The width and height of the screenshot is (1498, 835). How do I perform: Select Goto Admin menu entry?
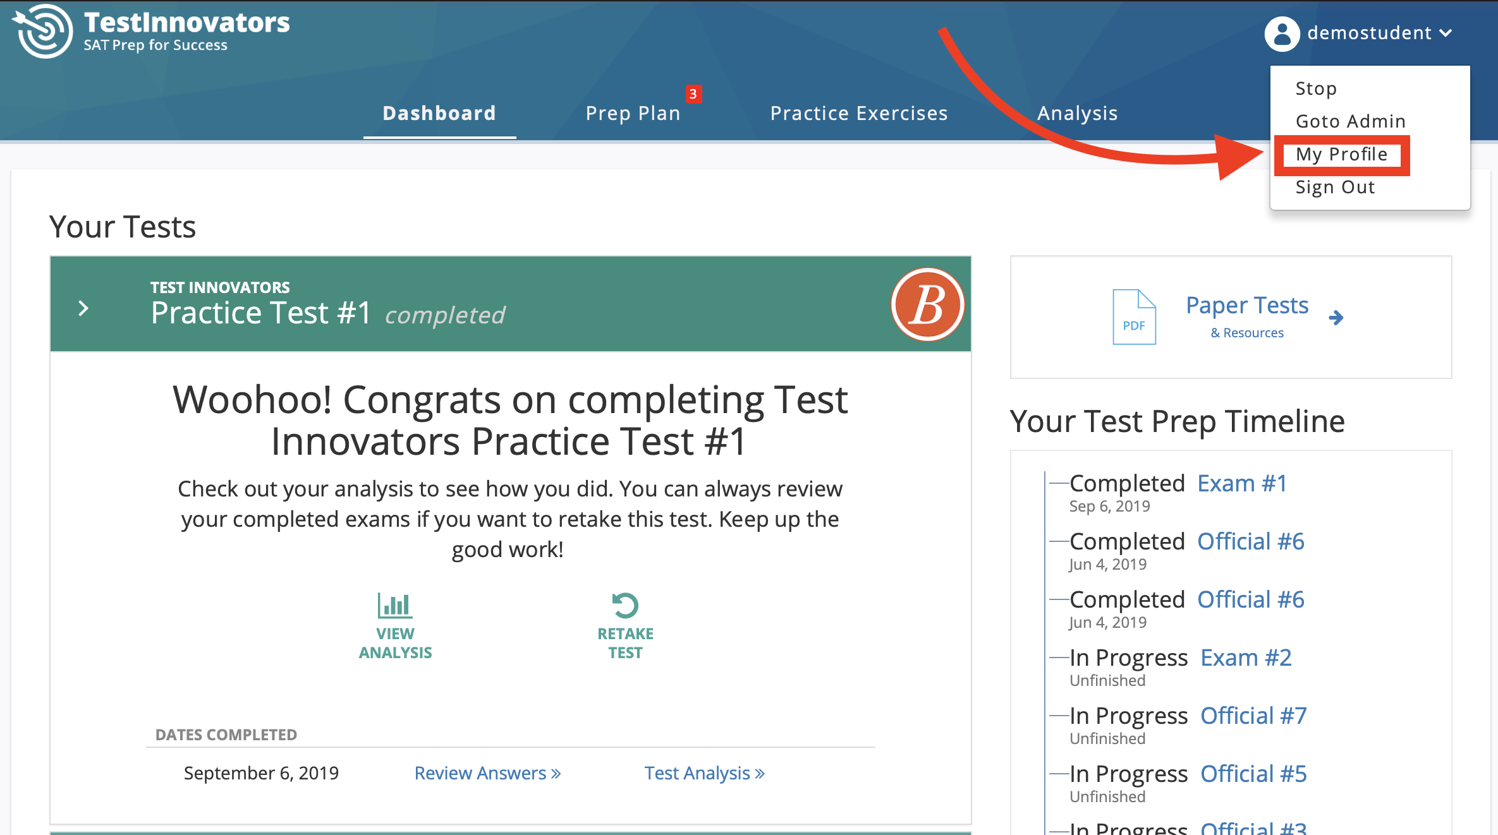coord(1350,121)
